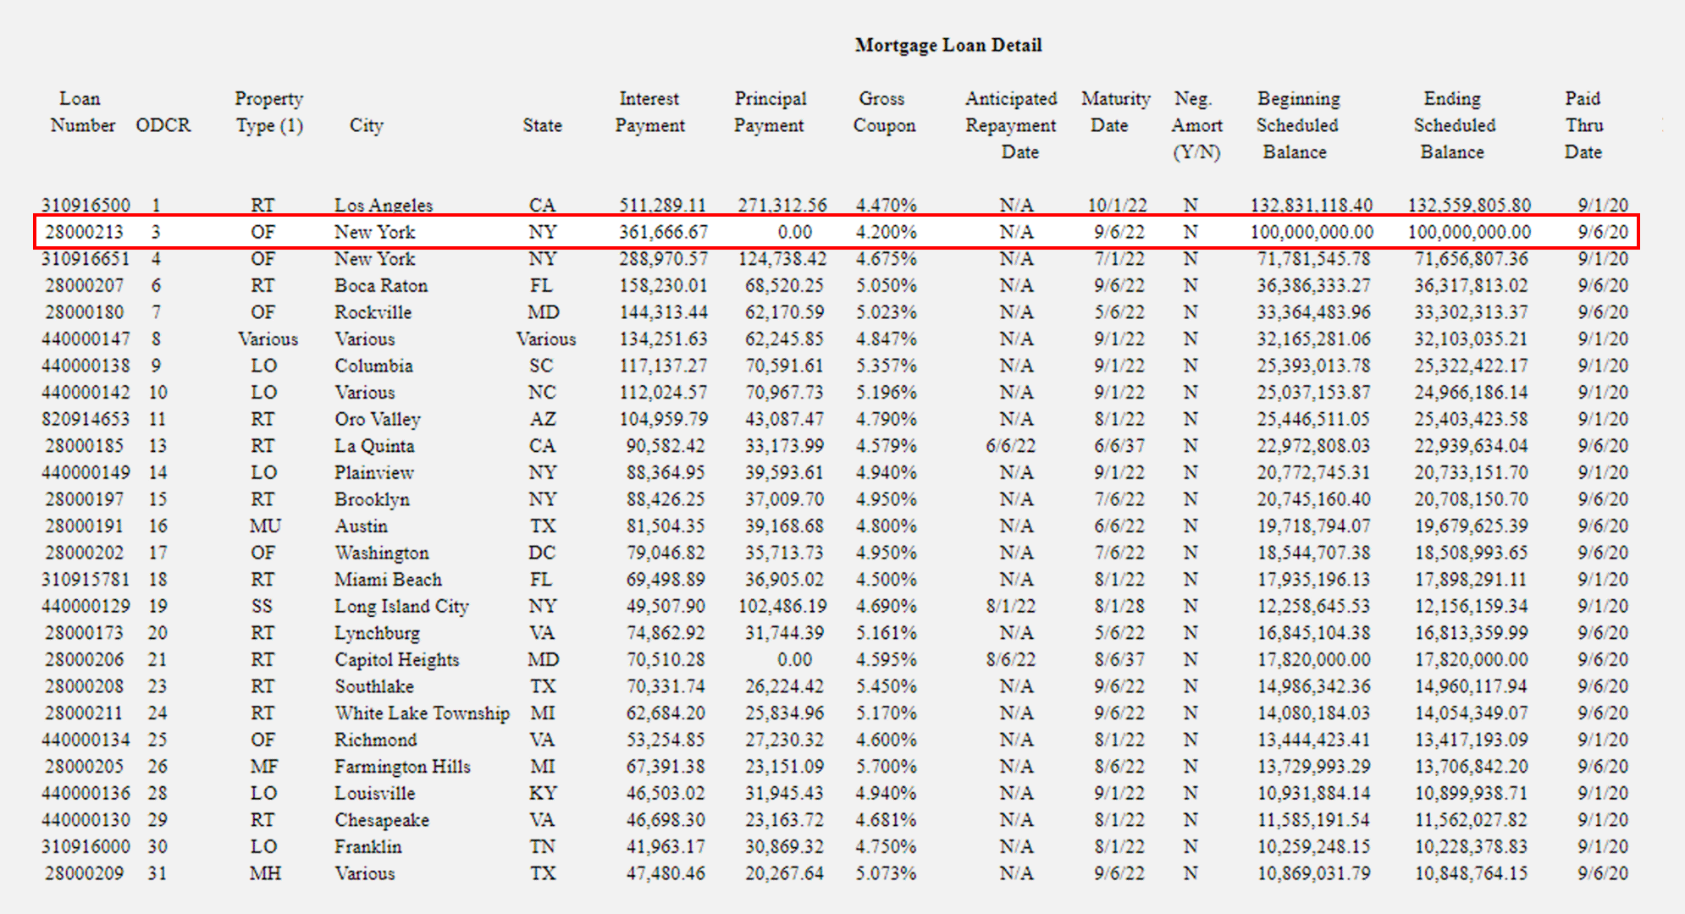Click loan number 310916500

click(x=86, y=205)
